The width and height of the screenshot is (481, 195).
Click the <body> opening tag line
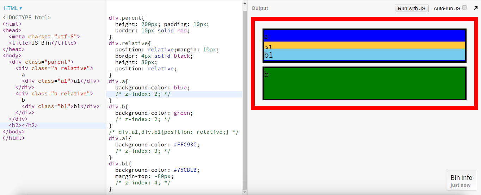click(12, 56)
